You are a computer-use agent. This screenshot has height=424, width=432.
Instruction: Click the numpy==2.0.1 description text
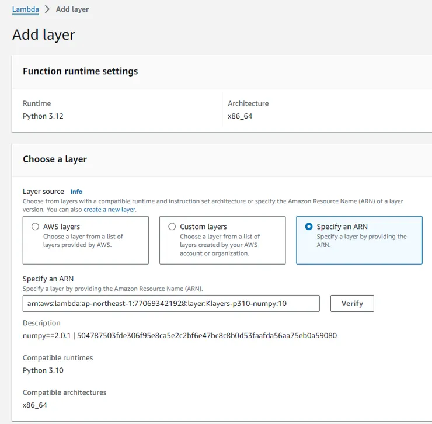179,336
